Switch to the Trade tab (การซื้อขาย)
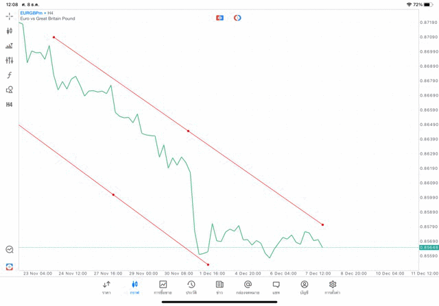This screenshot has height=306, width=439. (163, 287)
